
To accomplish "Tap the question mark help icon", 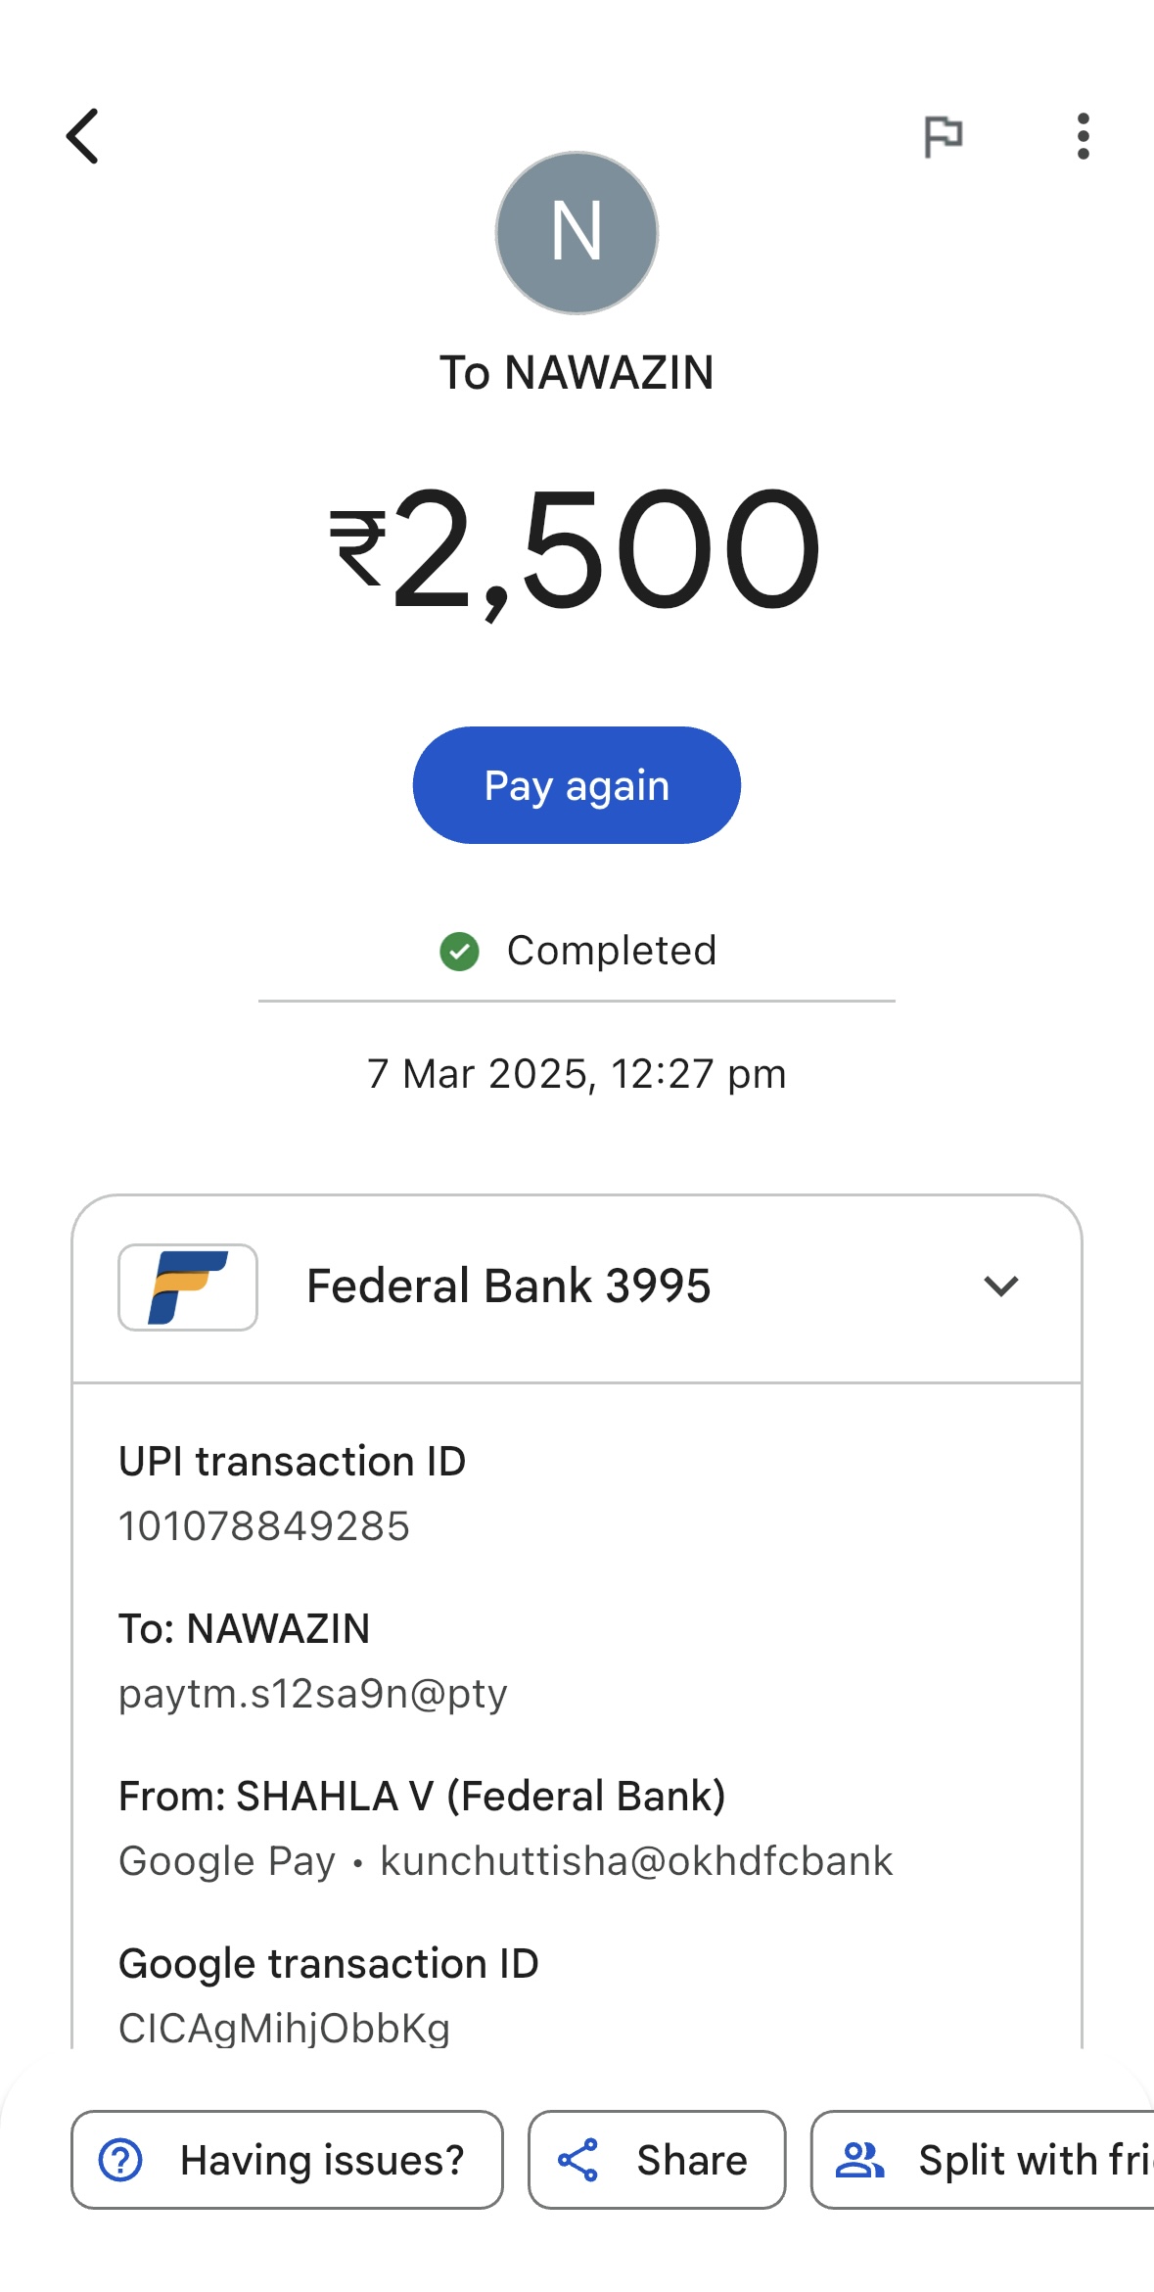I will tap(121, 2160).
